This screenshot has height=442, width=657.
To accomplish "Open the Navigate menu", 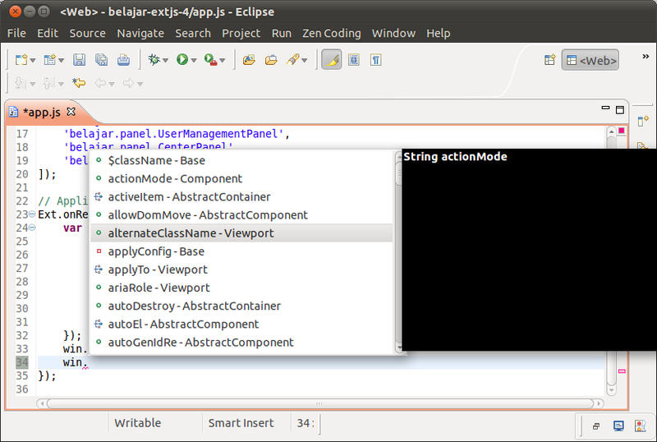I will 140,33.
